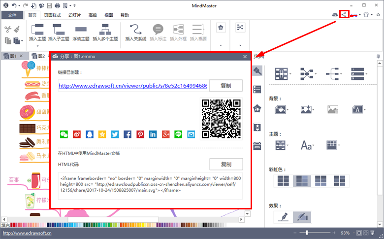Image resolution: width=384 pixels, height=239 pixels.
Task: Copy the HTML code button
Action: [x=226, y=164]
